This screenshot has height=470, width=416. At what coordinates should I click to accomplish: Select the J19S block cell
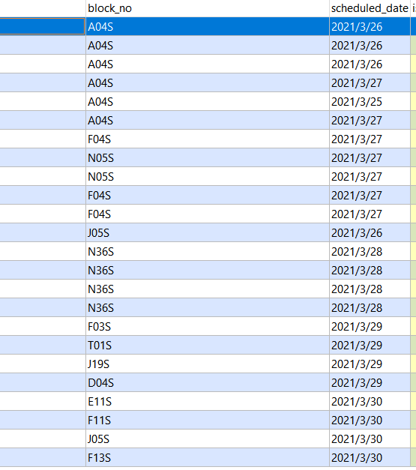coord(208,364)
